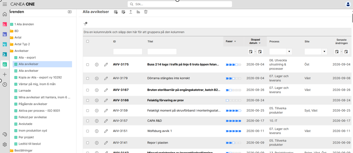Open the filter settings icon
This screenshot has width=353, height=153.
(x=85, y=24)
